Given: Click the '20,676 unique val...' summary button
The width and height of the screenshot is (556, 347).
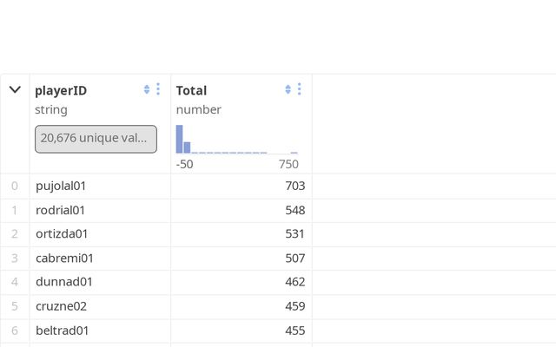Looking at the screenshot, I should [x=96, y=138].
